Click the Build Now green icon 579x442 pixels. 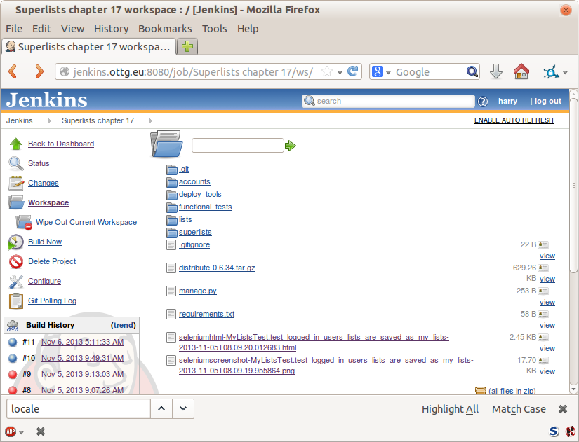pos(15,242)
